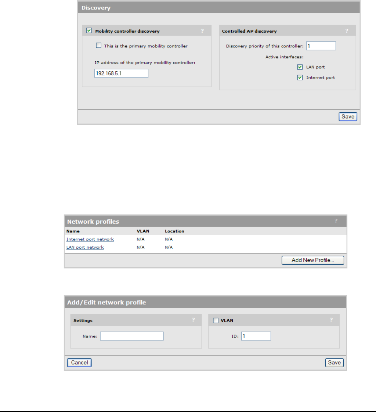Open help for Mobility controller discovery
Image resolution: width=376 pixels, height=412 pixels.
pyautogui.click(x=202, y=31)
